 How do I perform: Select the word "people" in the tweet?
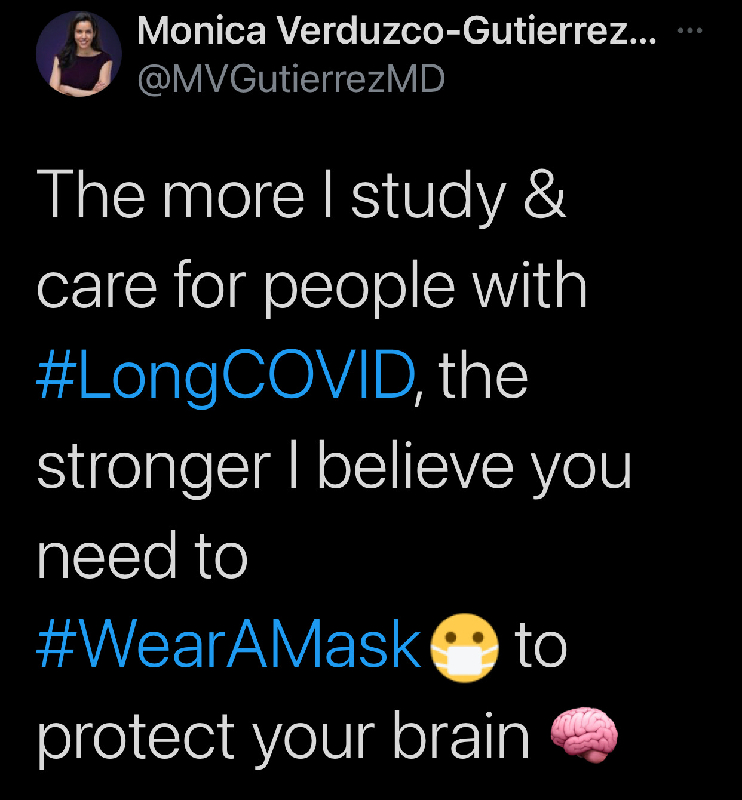pyautogui.click(x=359, y=289)
